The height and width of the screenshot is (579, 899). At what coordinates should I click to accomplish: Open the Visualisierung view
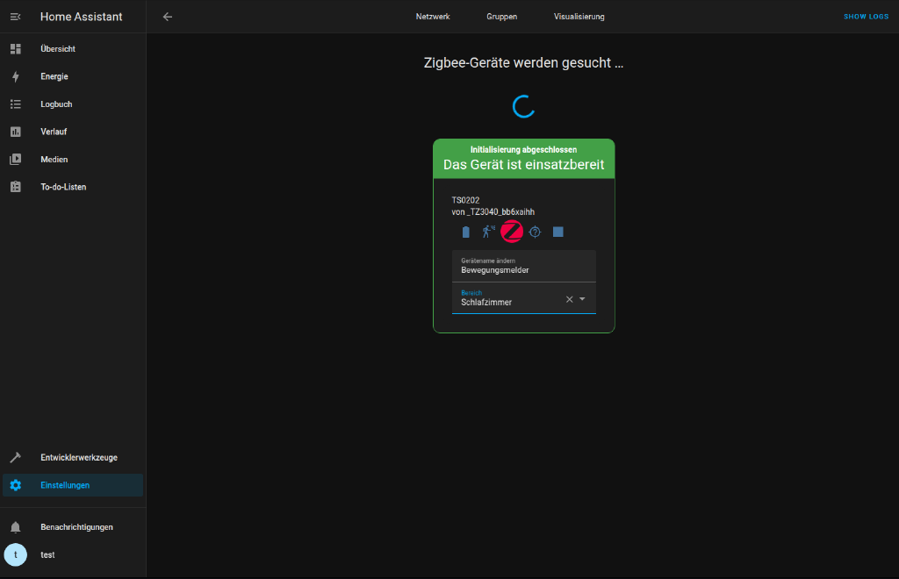tap(578, 16)
